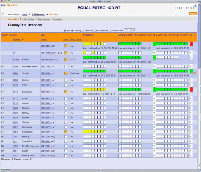Open case DR/4900/01
201x172 pixels.
click(x=46, y=146)
